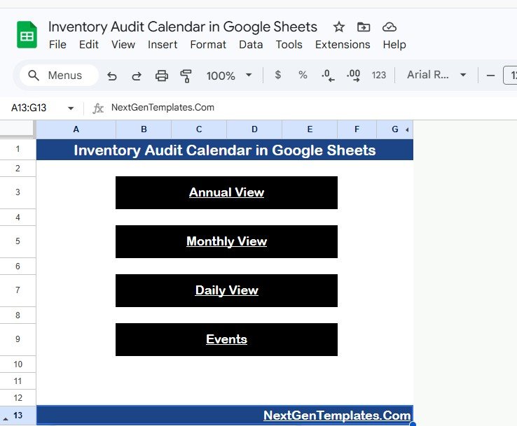Expand the Arial font dropdown
The image size is (517, 426).
[x=437, y=75]
